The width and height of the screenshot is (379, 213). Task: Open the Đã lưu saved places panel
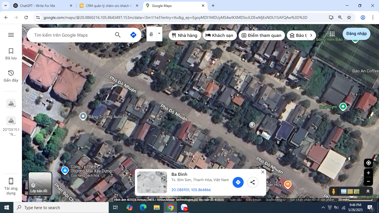[11, 54]
